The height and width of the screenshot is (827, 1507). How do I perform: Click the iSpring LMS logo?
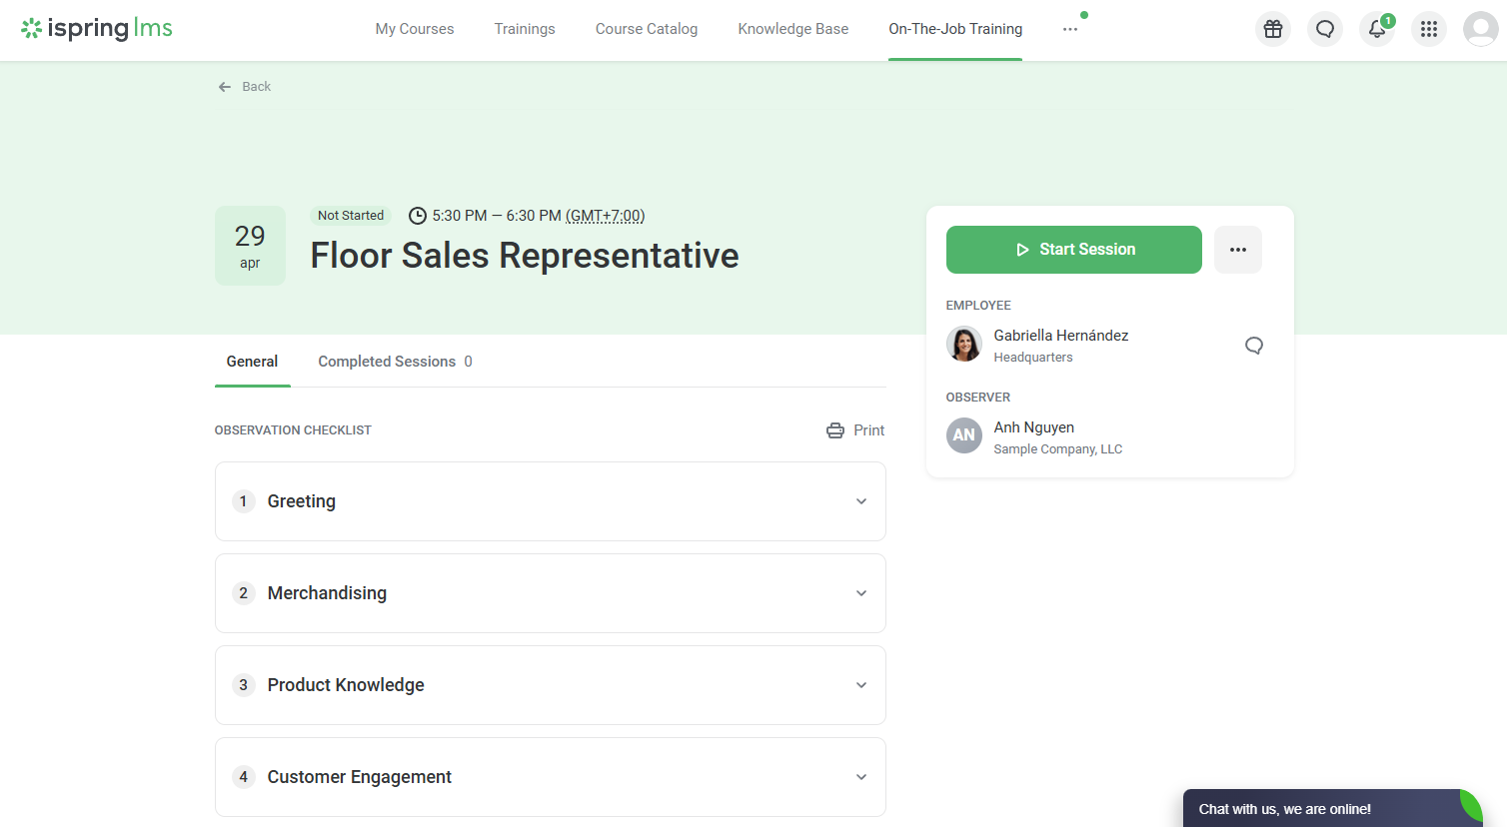tap(97, 28)
